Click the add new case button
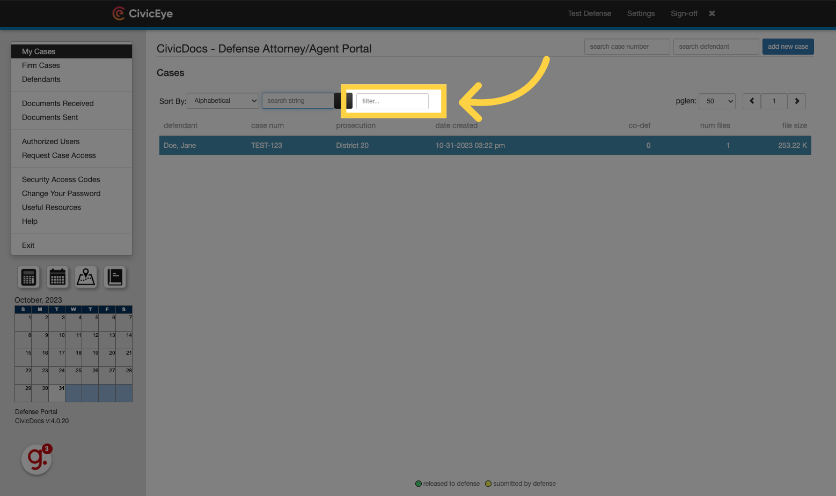Viewport: 836px width, 496px height. coord(788,47)
